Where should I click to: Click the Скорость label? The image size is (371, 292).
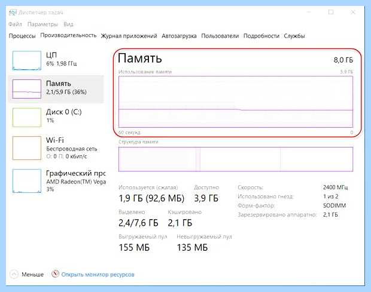pos(250,188)
